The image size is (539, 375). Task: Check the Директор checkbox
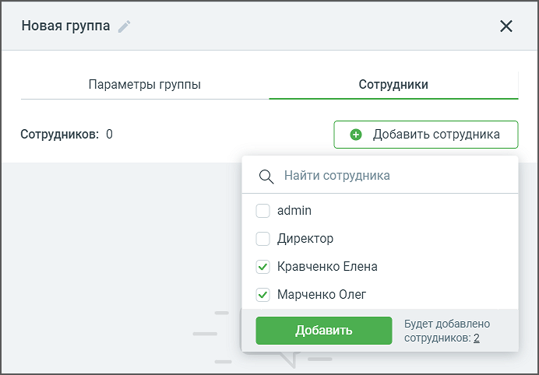tap(262, 239)
